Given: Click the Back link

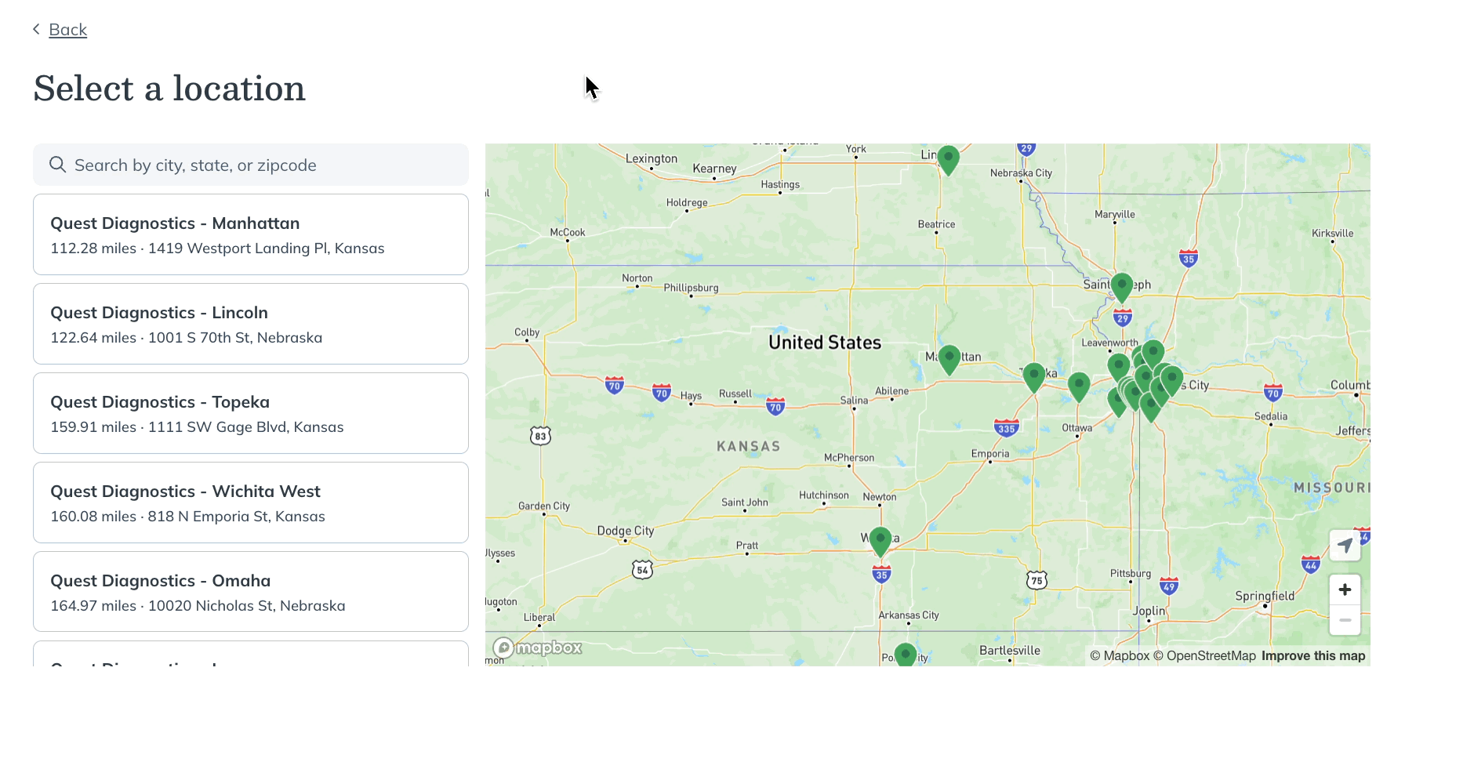Looking at the screenshot, I should tap(67, 30).
